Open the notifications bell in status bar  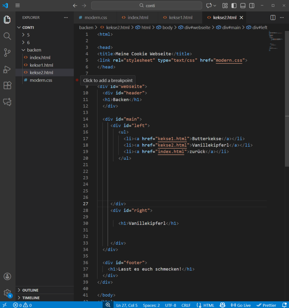pos(284,305)
